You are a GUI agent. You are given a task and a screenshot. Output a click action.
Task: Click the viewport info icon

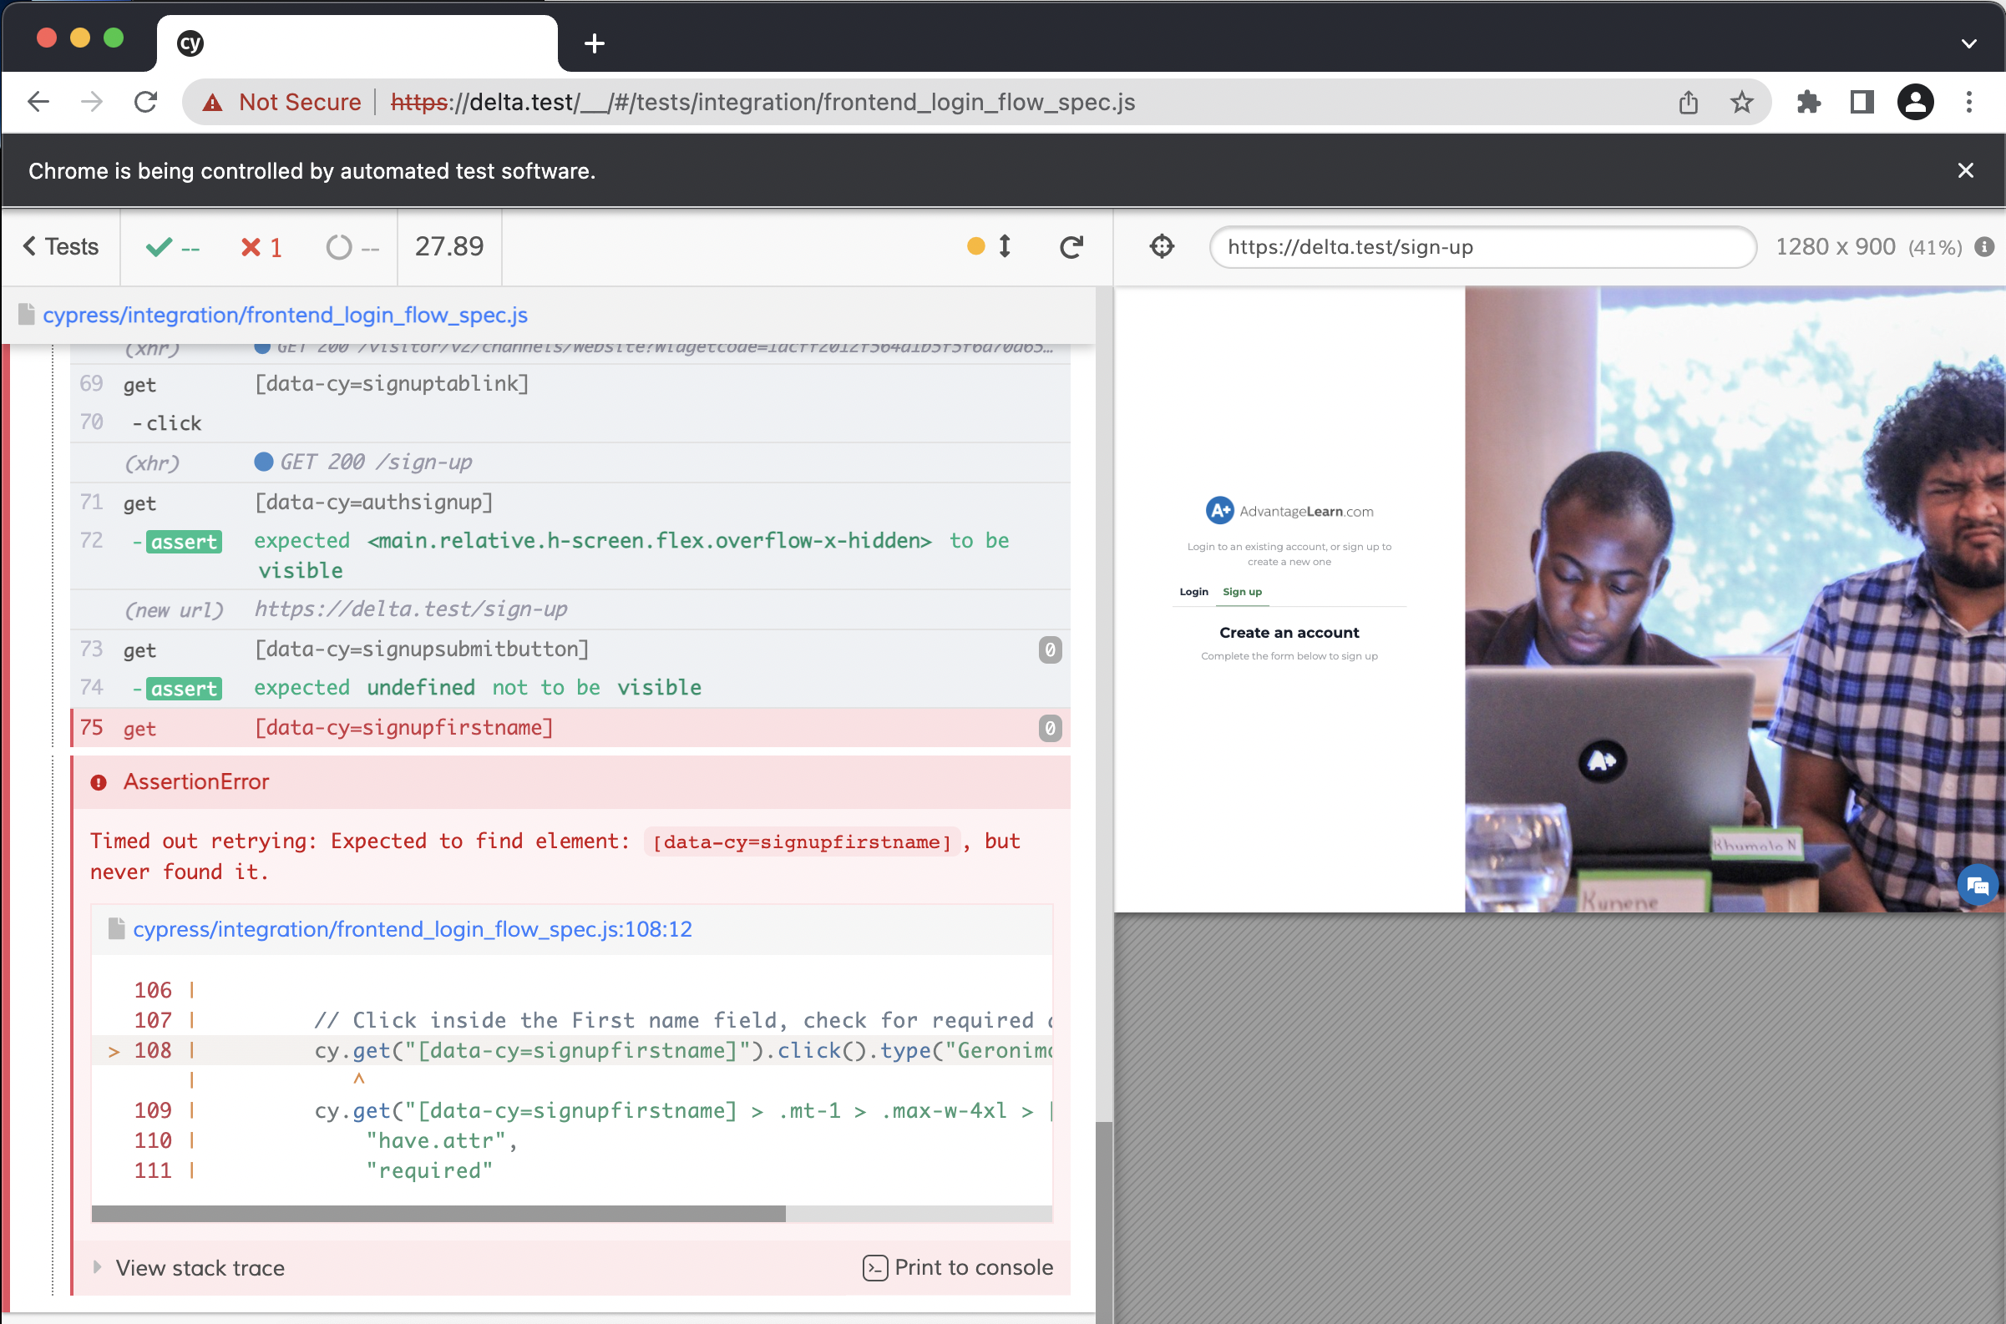(x=1984, y=246)
